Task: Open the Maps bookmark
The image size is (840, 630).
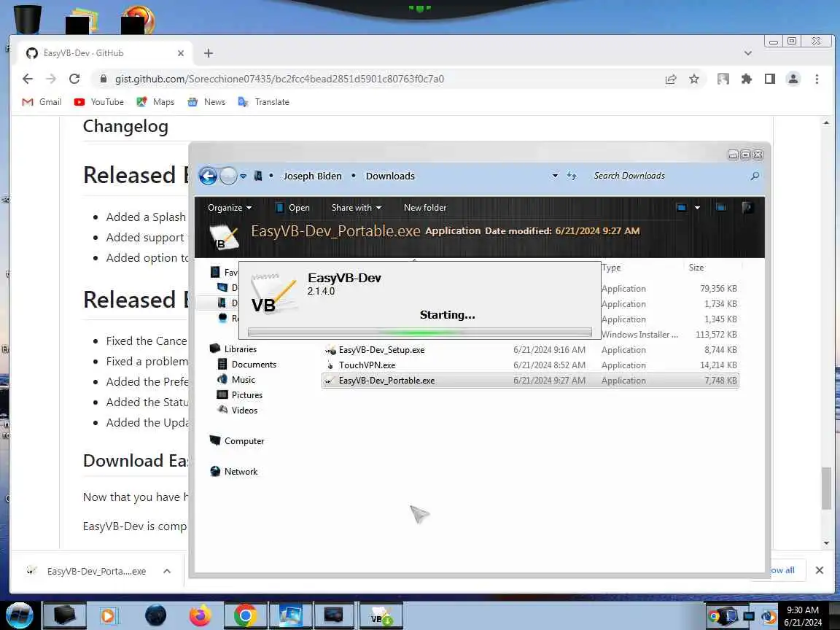Action: point(155,102)
